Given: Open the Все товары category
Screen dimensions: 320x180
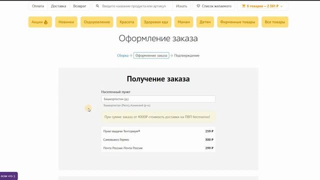Looking at the screenshot, I should [275, 22].
